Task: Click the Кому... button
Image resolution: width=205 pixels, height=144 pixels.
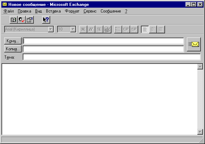Action: click(13, 41)
